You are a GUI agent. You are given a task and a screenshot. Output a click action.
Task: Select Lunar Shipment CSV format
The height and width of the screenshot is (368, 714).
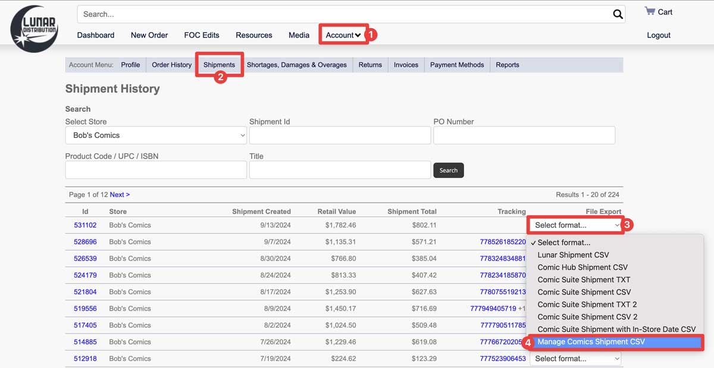point(573,255)
